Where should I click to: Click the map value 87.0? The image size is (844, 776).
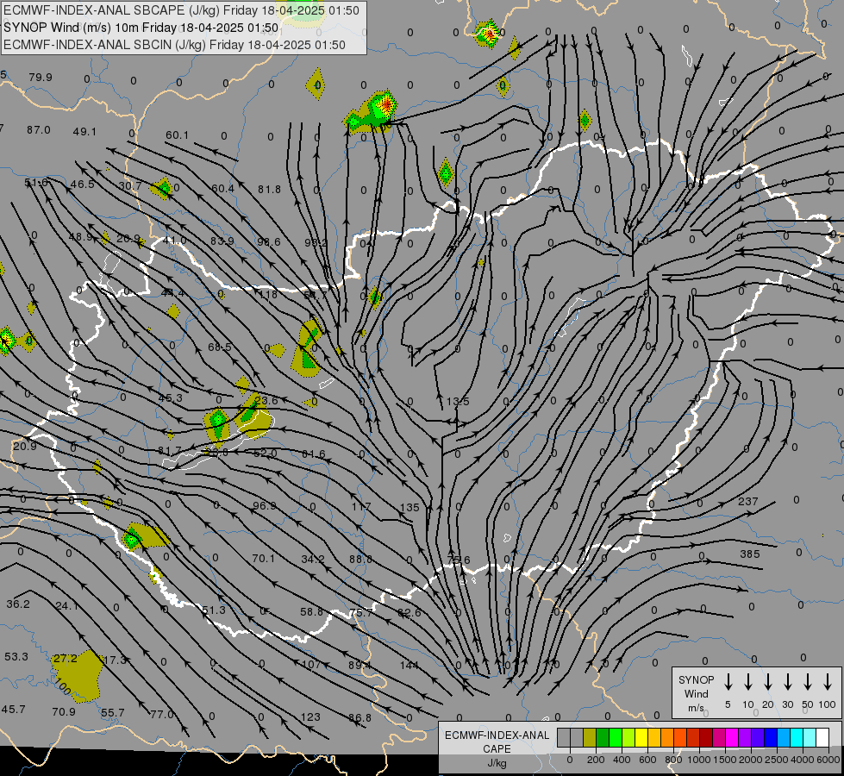(x=38, y=130)
